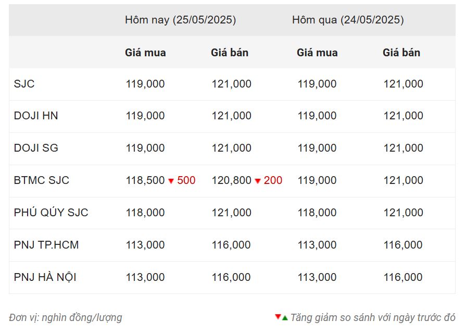Viewport: 465px width, 333px height.
Task: Click BTMC SJC buy price 118,500
Action: (x=145, y=180)
